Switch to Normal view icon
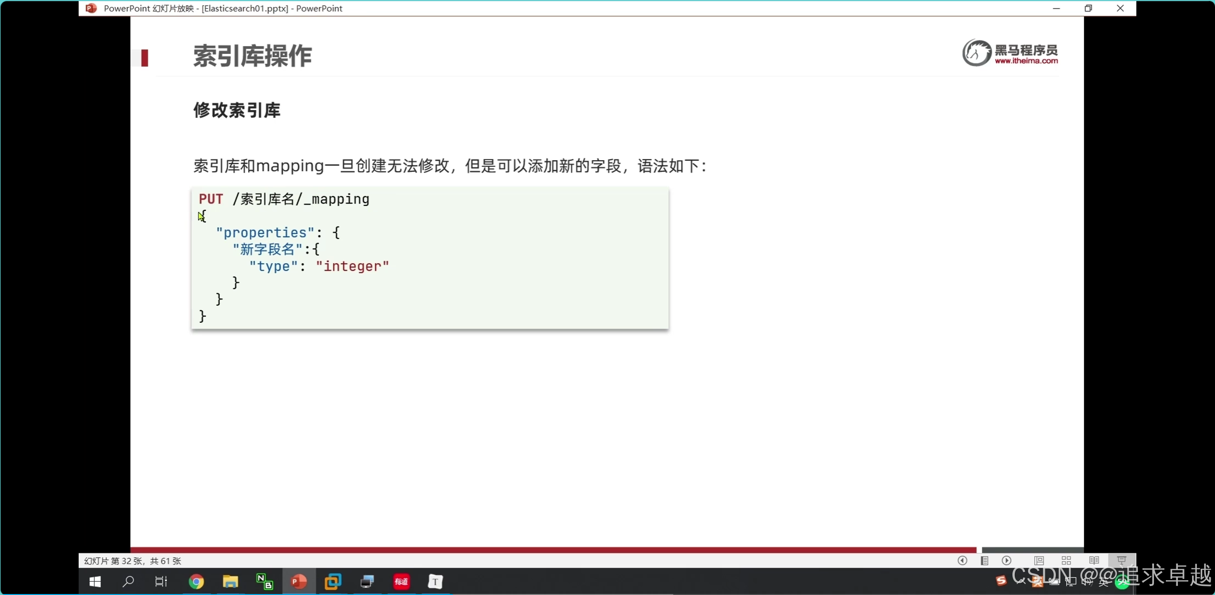1215x595 pixels. click(1039, 561)
